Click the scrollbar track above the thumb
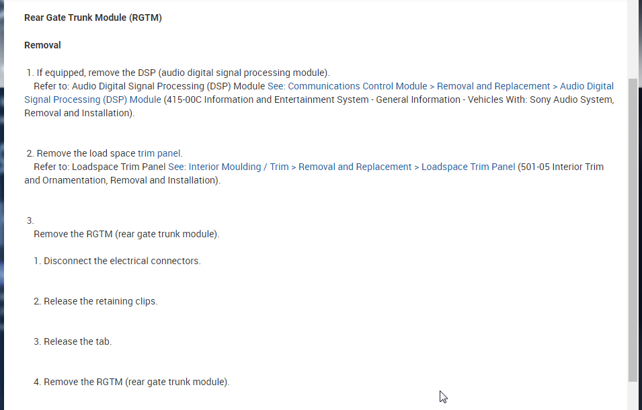This screenshot has height=410, width=642. click(633, 40)
